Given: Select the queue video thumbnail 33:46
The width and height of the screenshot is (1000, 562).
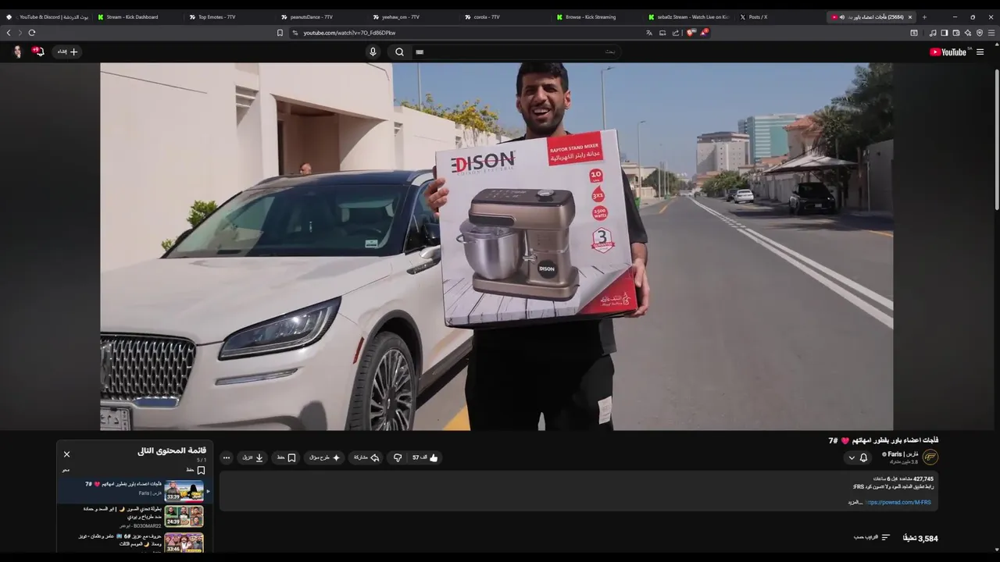Looking at the screenshot, I should [x=184, y=542].
